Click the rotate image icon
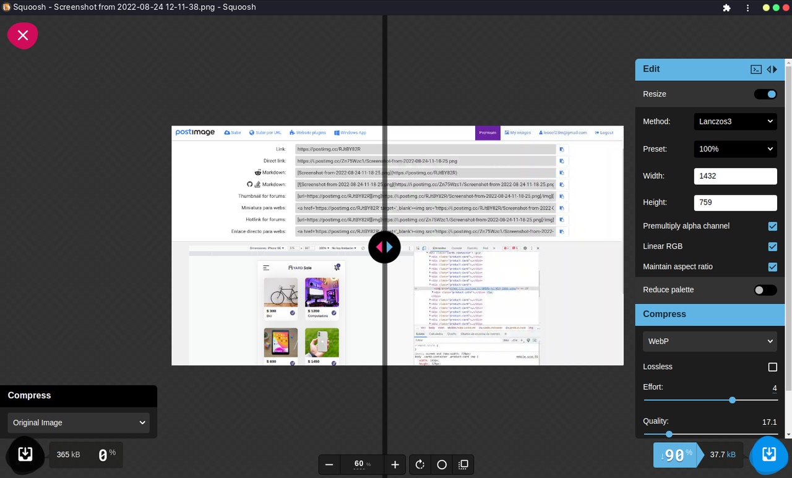 [420, 464]
